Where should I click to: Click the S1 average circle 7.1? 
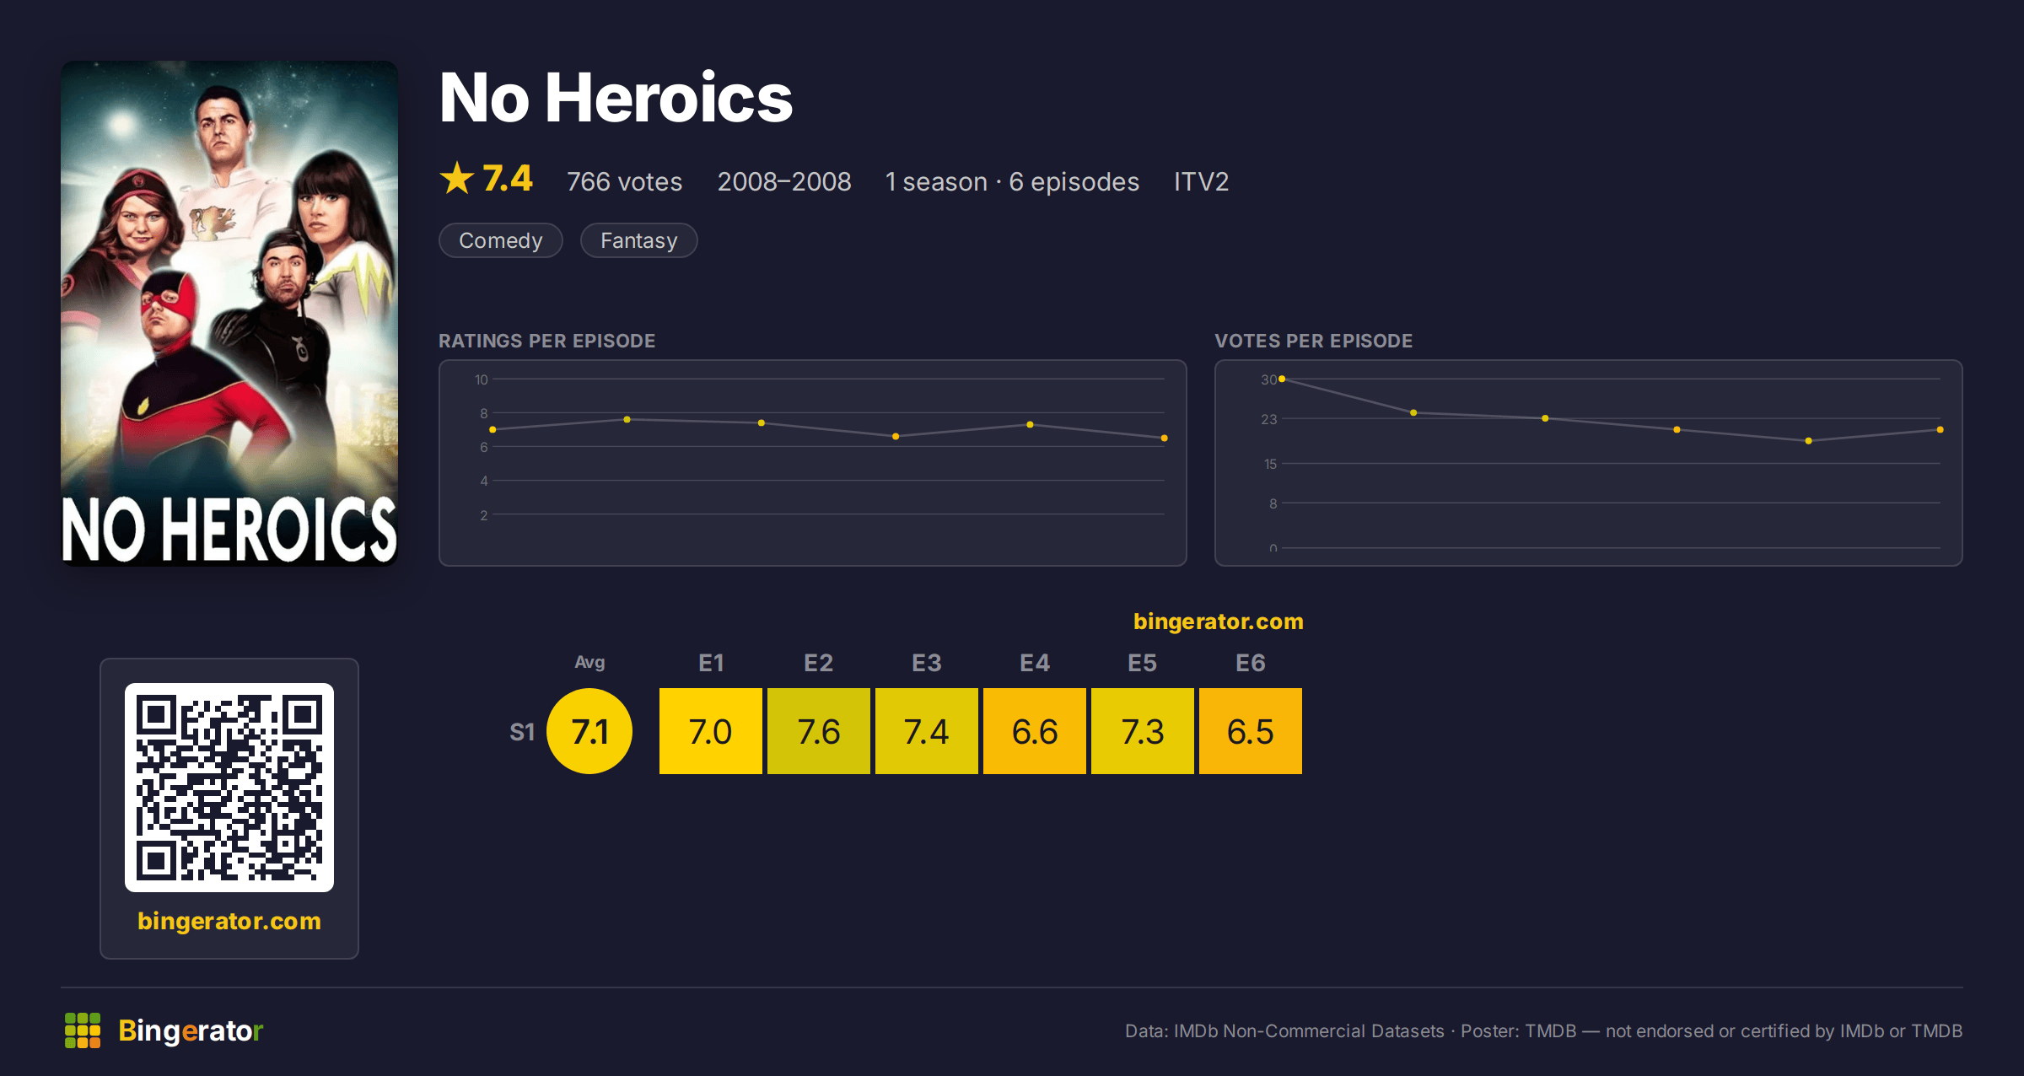tap(589, 731)
